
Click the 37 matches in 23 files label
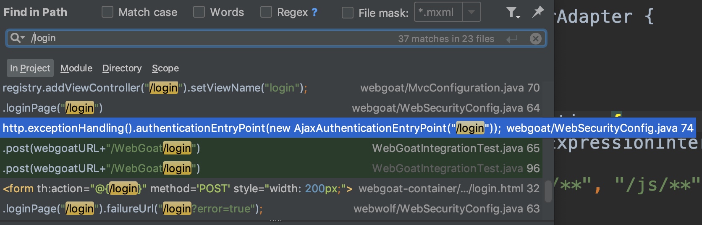click(x=446, y=39)
